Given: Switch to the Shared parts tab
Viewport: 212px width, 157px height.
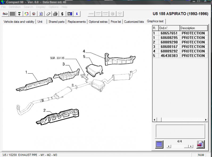Looking at the screenshot, I should [x=56, y=22].
